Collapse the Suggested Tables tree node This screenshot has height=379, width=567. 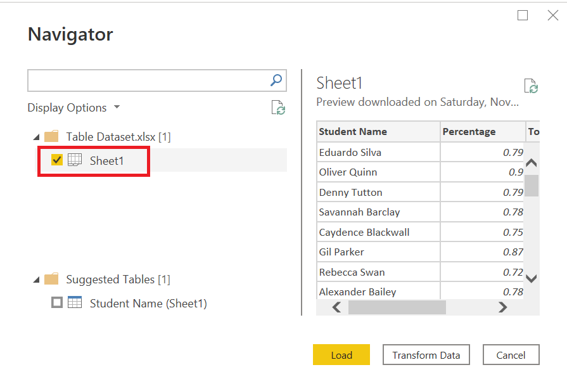tap(35, 279)
